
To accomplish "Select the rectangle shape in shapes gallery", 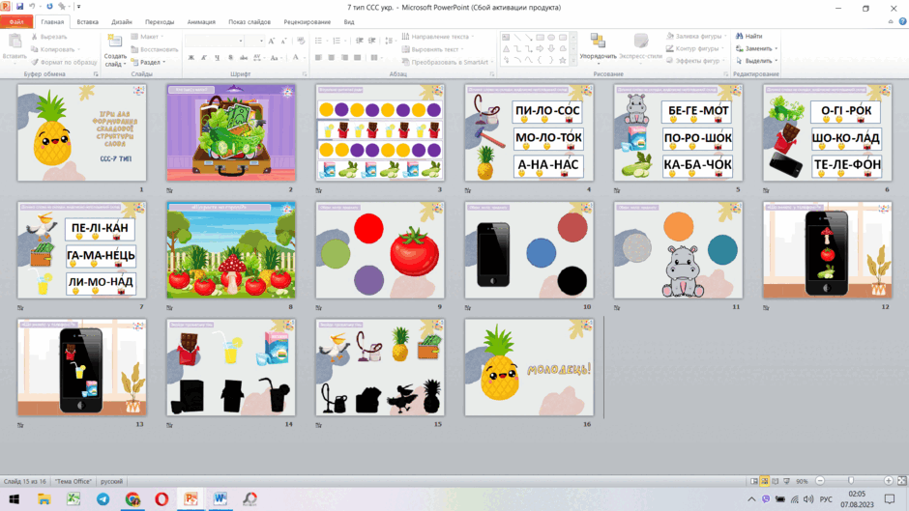I will point(540,37).
